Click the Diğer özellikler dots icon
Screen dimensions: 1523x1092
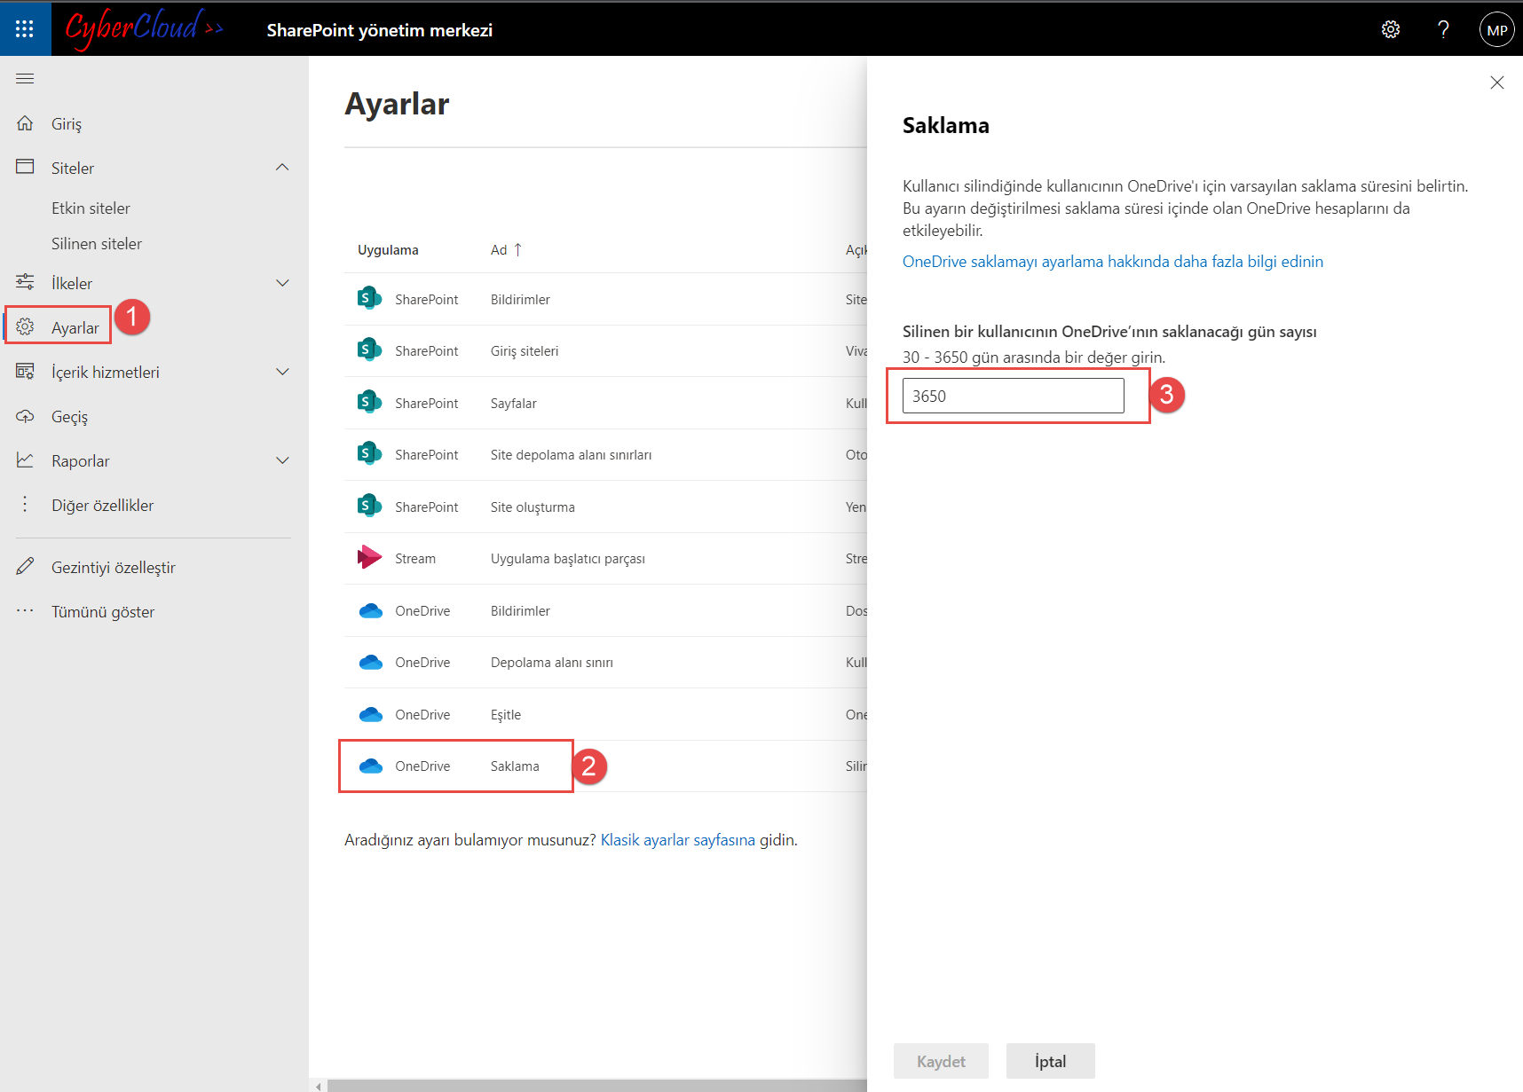[x=25, y=504]
